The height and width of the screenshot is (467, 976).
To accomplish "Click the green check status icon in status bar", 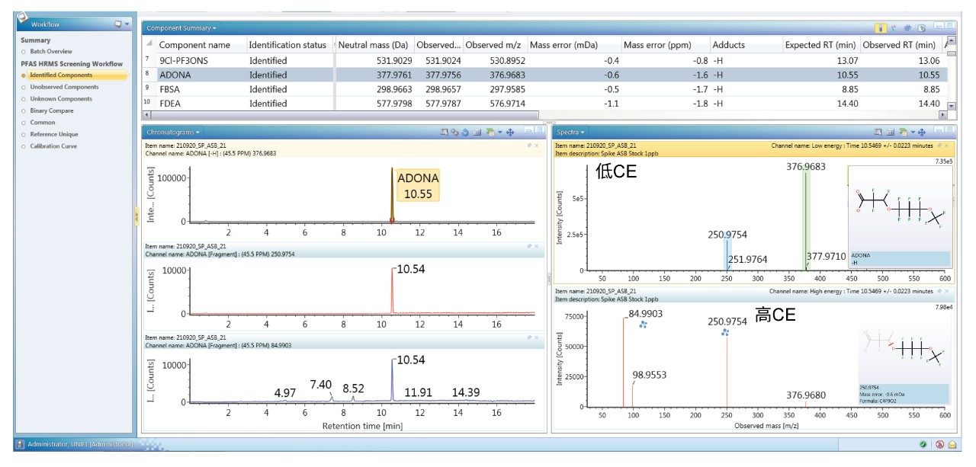I will (x=923, y=444).
